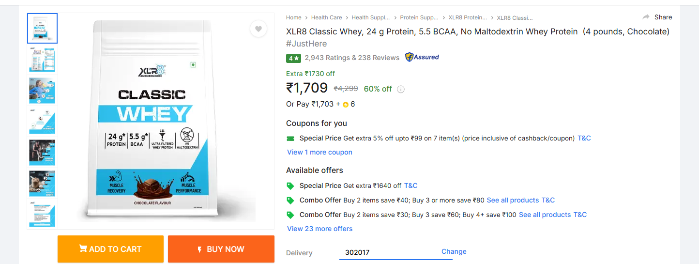Click the gold coin icon near Or Pay
Image resolution: width=699 pixels, height=264 pixels.
[346, 105]
